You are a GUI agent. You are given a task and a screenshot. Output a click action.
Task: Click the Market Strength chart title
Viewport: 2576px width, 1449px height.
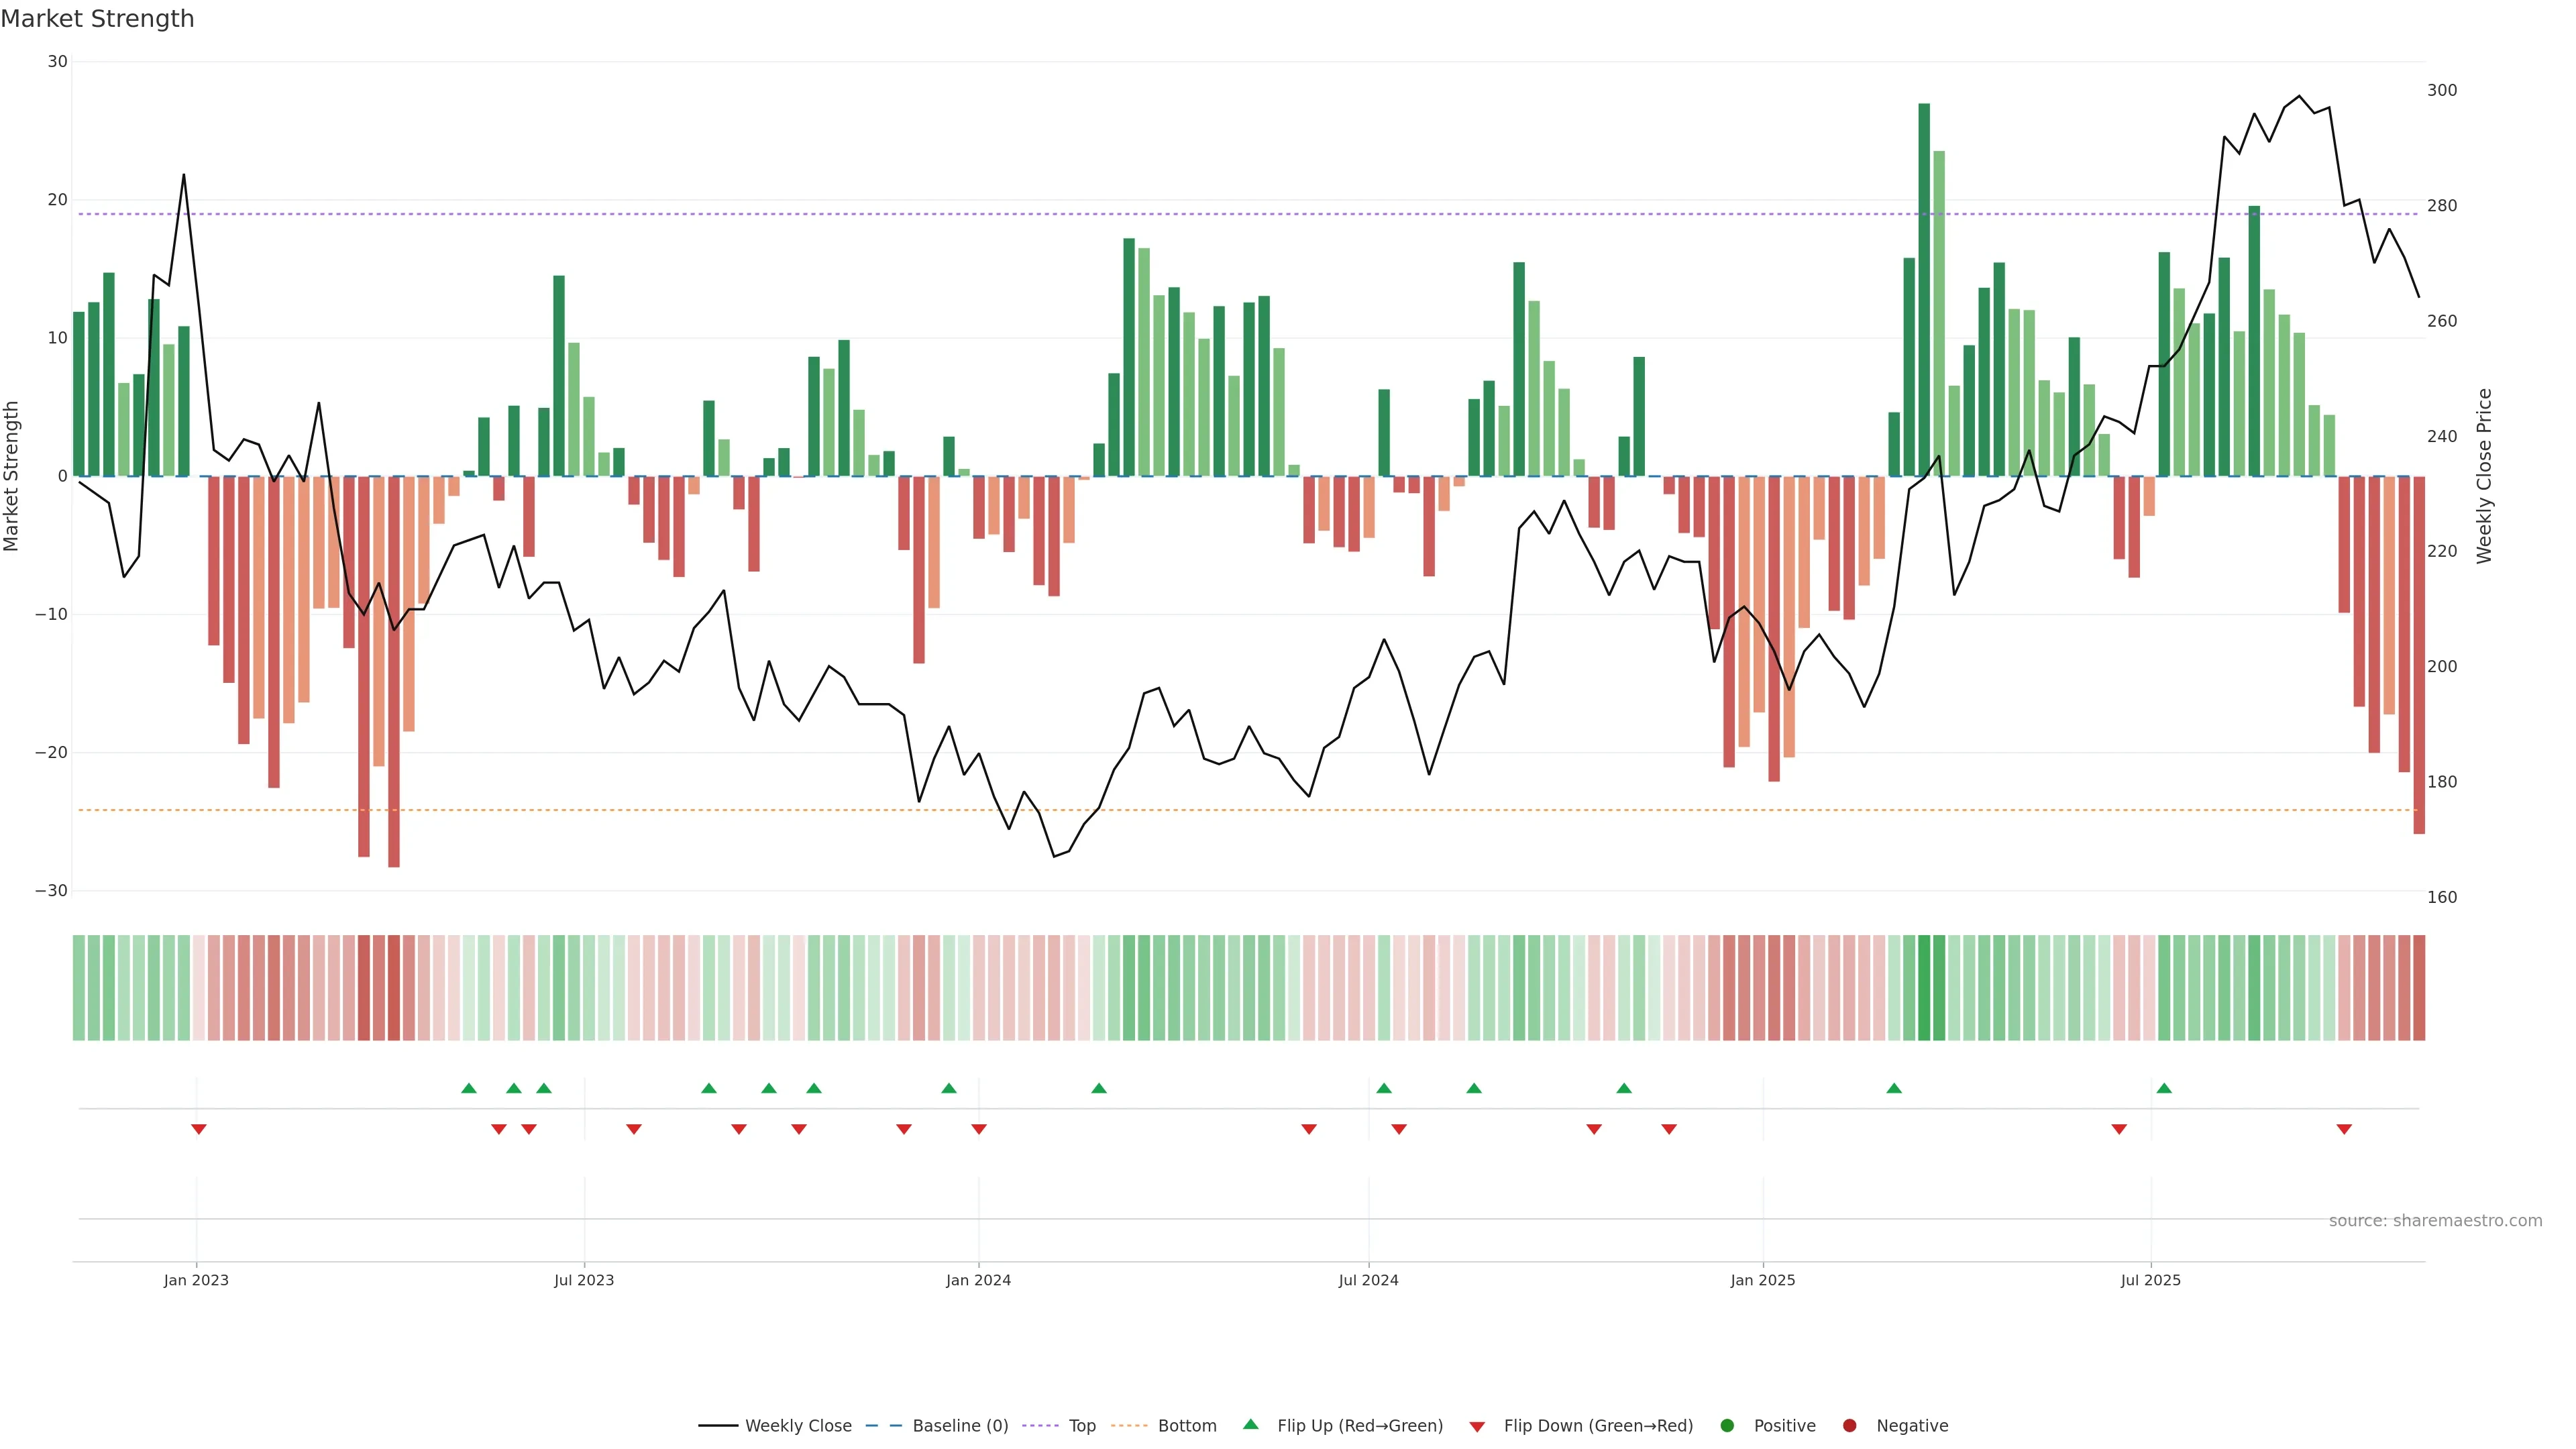tap(97, 19)
